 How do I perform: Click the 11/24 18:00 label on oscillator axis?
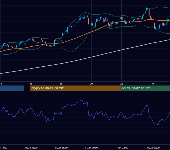pos(61,147)
